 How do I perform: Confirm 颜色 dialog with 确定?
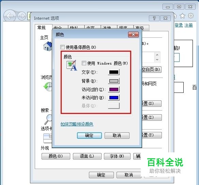pos(89,135)
